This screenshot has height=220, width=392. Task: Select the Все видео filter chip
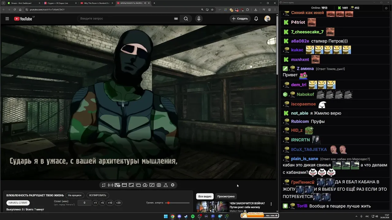point(205,196)
